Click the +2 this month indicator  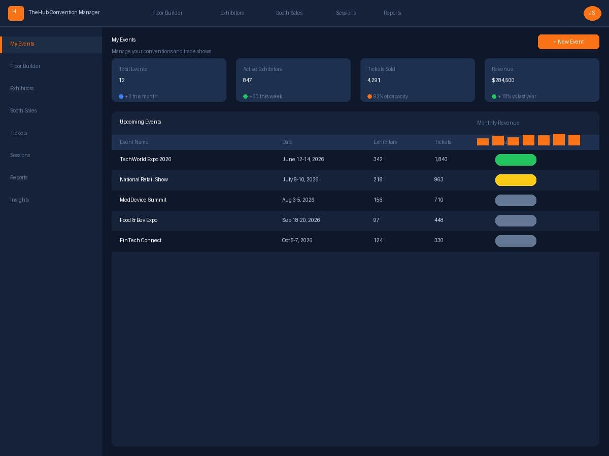pyautogui.click(x=139, y=96)
